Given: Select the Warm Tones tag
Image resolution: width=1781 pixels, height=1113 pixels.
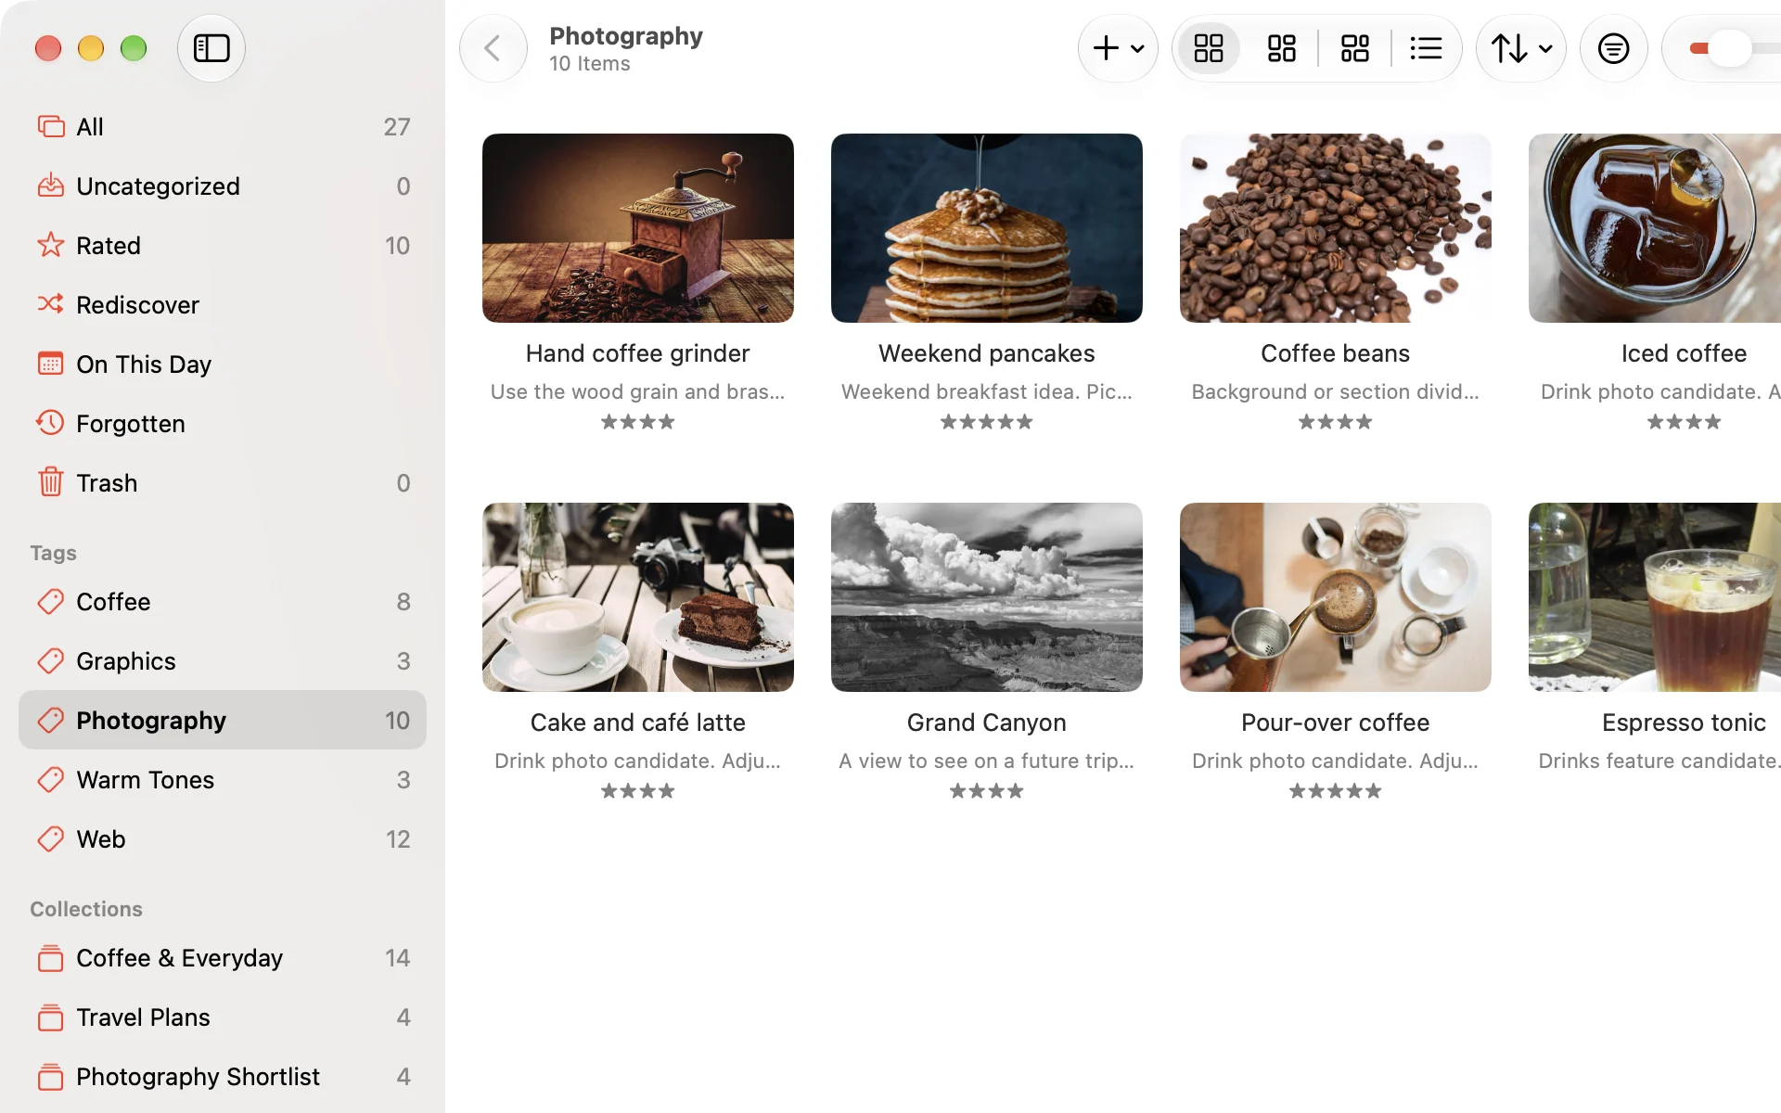Looking at the screenshot, I should 223,780.
